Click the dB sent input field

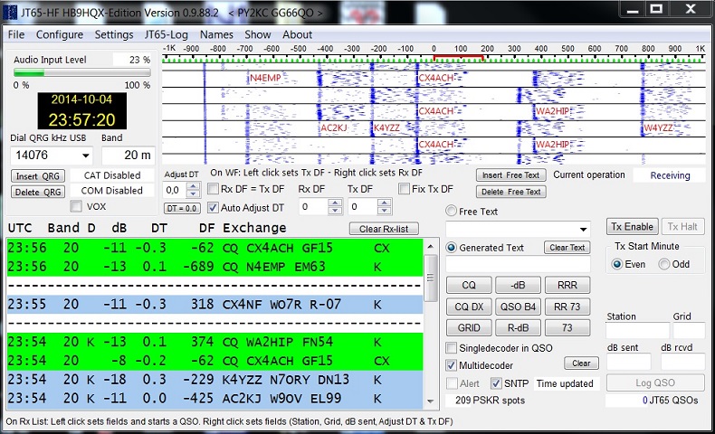point(628,362)
